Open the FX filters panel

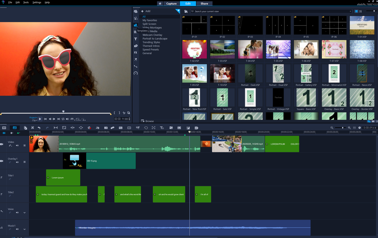(x=136, y=53)
